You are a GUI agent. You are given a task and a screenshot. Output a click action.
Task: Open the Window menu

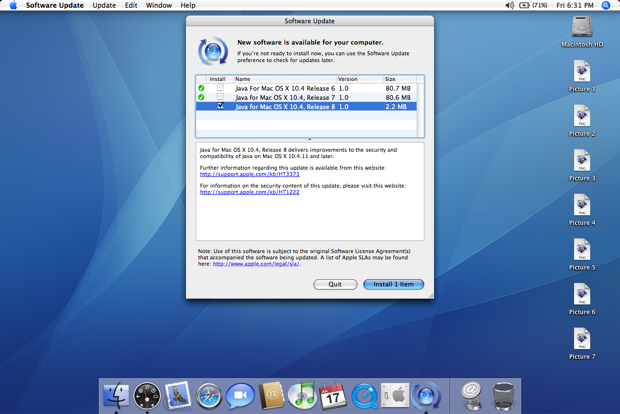click(x=159, y=5)
